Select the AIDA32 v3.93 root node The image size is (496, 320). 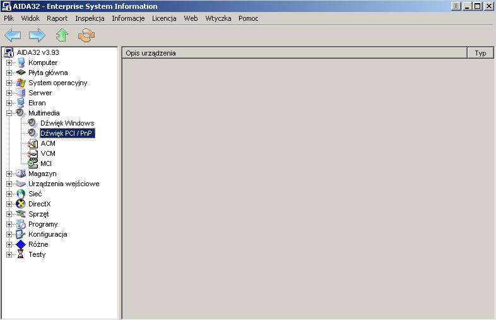37,52
